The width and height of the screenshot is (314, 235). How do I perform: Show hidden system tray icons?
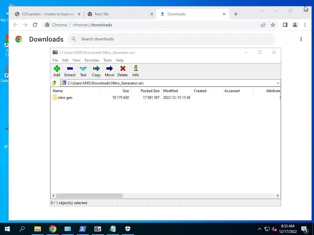[259, 229]
